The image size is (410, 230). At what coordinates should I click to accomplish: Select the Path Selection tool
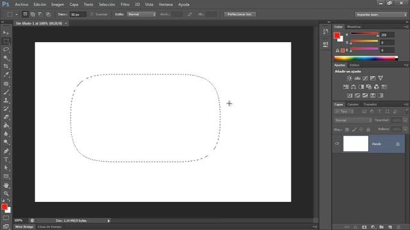[x=6, y=168]
